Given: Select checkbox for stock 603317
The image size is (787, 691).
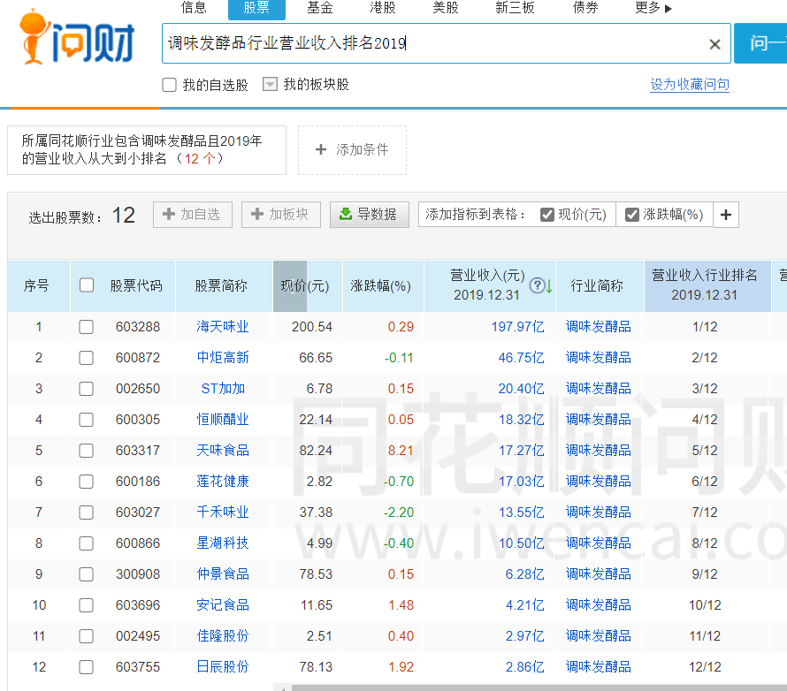Looking at the screenshot, I should click(x=87, y=451).
